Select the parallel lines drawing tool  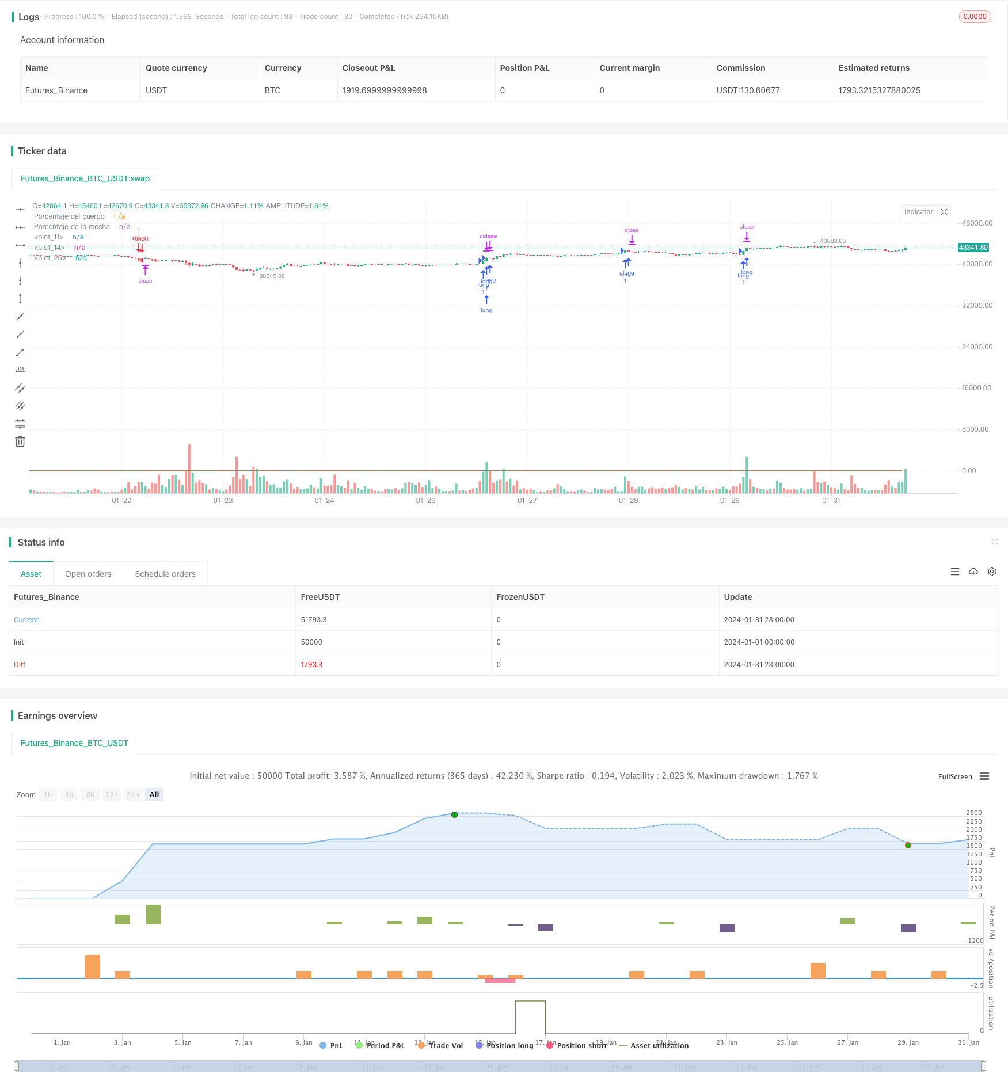[x=20, y=388]
